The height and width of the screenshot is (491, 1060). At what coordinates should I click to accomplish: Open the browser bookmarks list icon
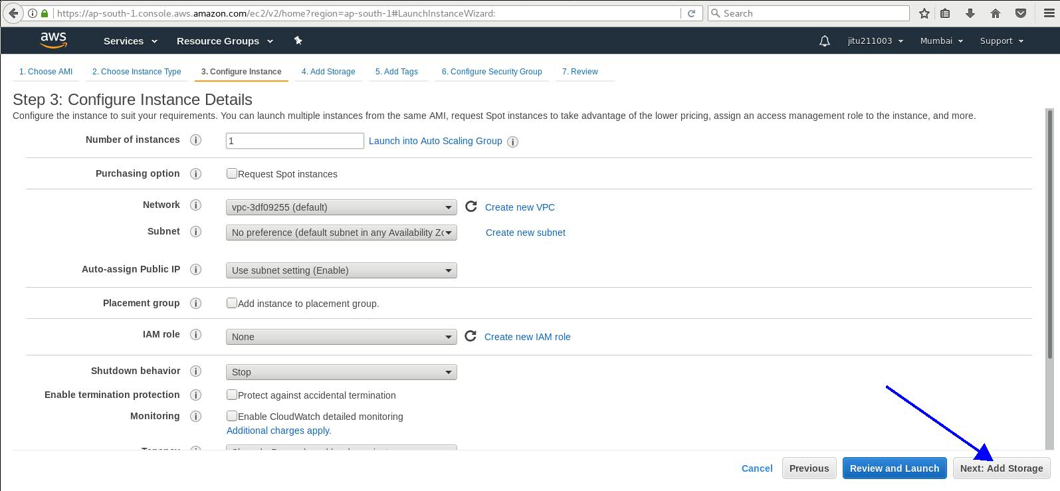[945, 13]
